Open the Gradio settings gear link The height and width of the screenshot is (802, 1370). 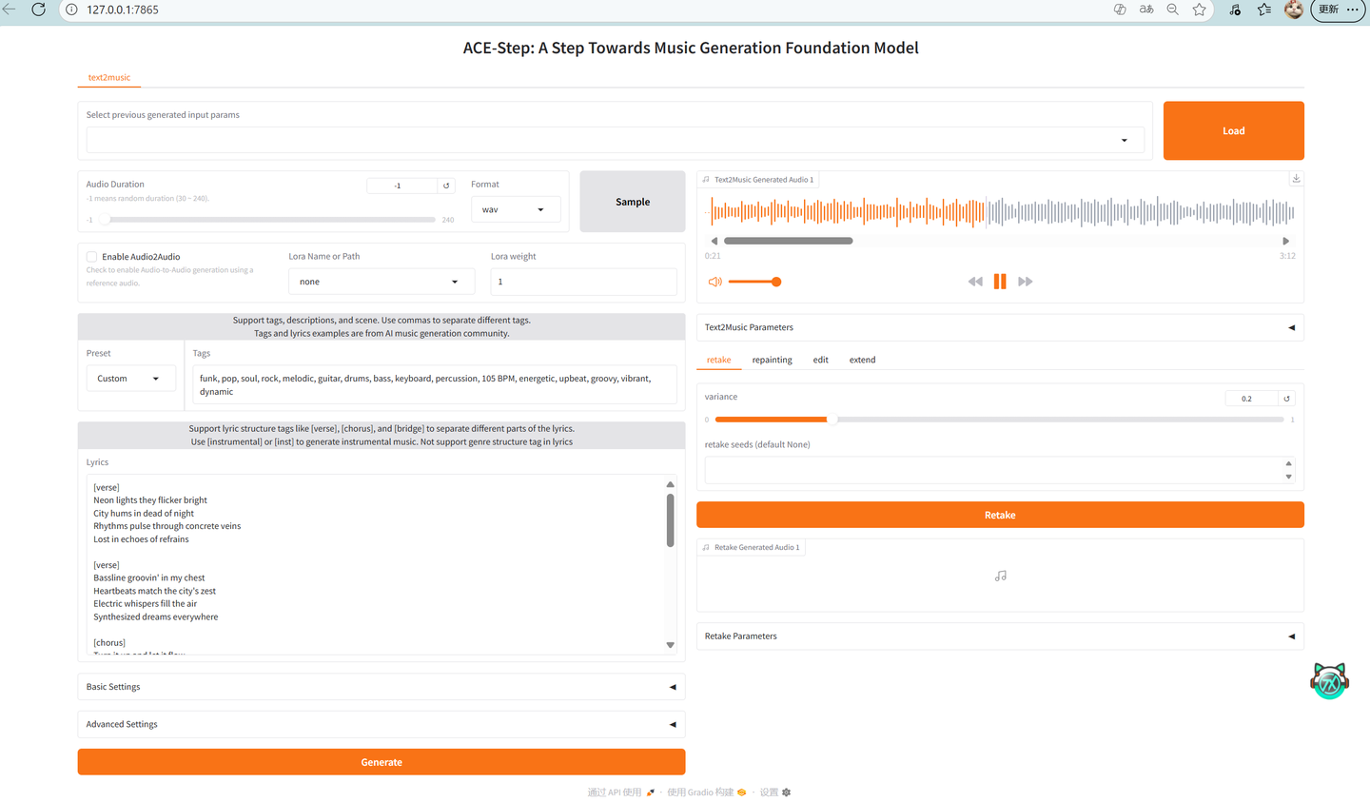coord(775,792)
